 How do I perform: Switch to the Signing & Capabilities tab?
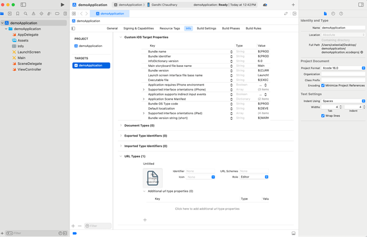pyautogui.click(x=139, y=29)
